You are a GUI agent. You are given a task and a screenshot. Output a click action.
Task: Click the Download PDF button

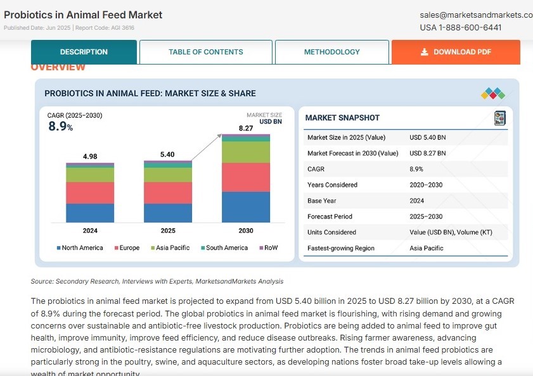click(456, 52)
